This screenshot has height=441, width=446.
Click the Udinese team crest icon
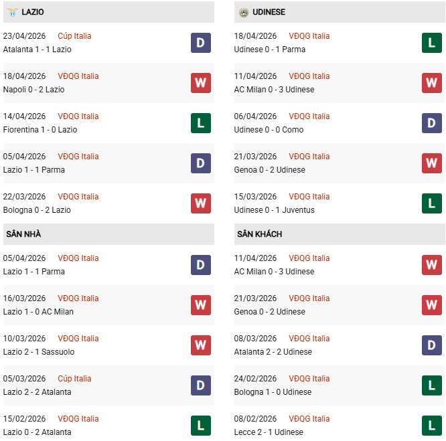tap(243, 12)
